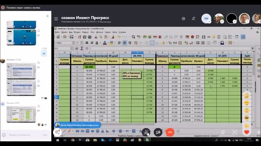The width and height of the screenshot is (261, 146).
Task: Open the Справка menu in Calc
Action: pos(122,32)
